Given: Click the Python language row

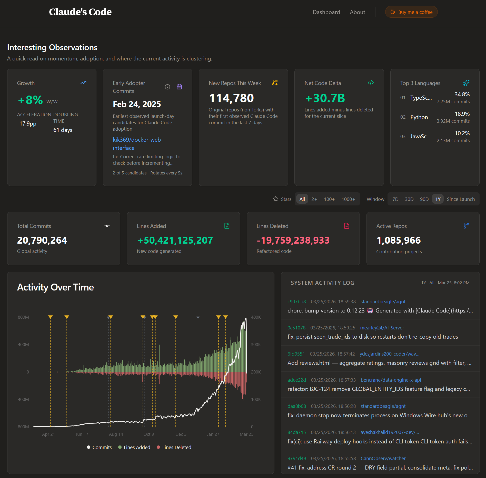Looking at the screenshot, I should tap(435, 117).
